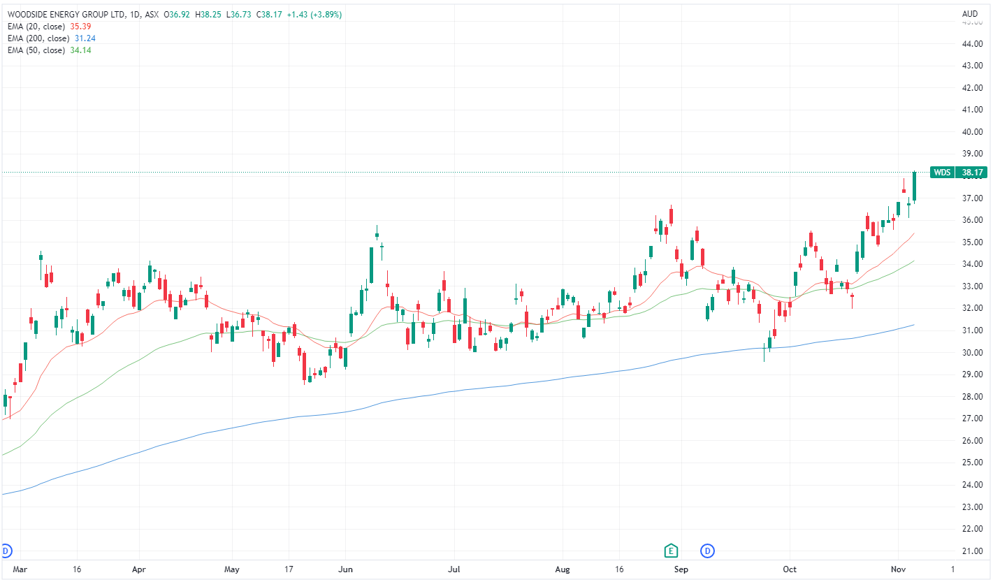Click the 35.39 EMA 20 value
993x582 pixels.
(81, 26)
